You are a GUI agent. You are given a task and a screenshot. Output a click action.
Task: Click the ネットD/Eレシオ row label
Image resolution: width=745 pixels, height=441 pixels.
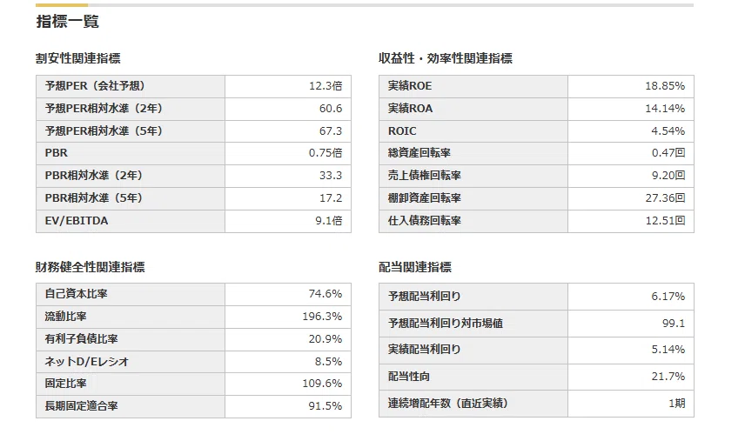(x=86, y=361)
